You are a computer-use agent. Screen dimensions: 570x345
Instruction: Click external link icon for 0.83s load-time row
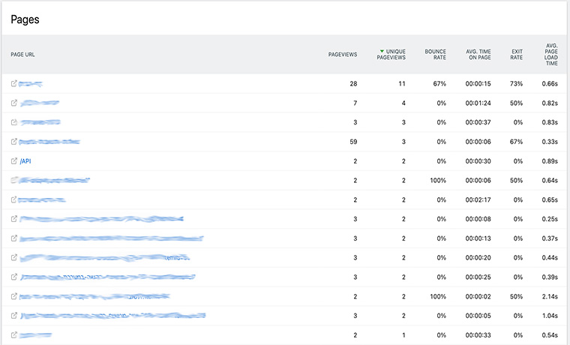coord(14,122)
